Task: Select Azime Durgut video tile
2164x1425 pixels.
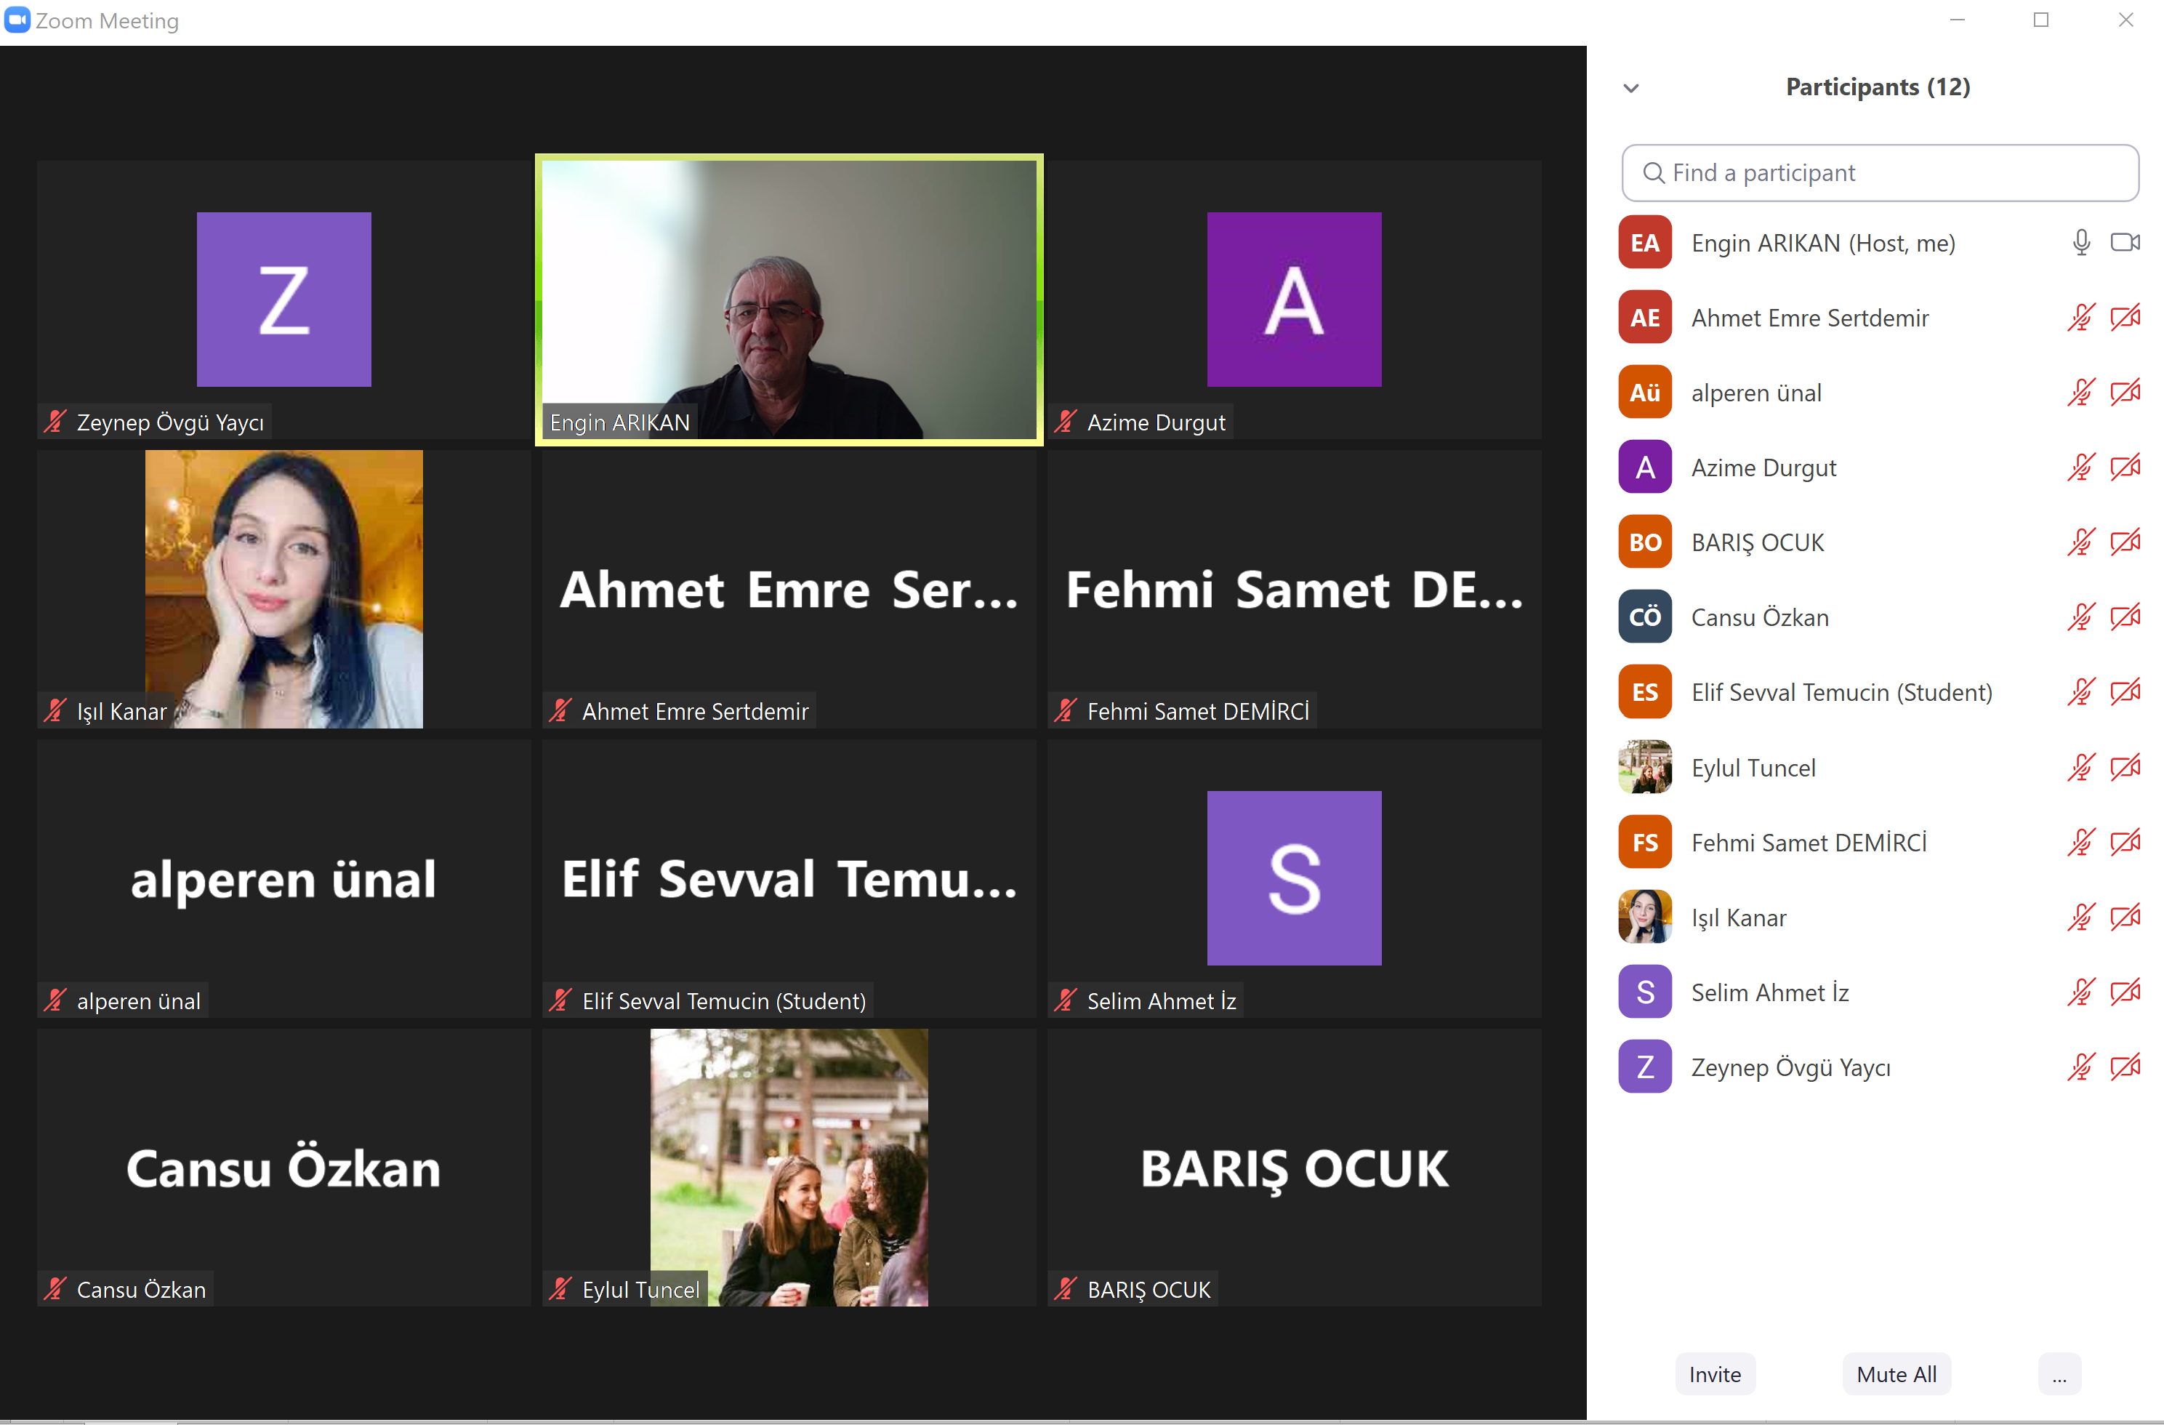Action: click(x=1294, y=300)
